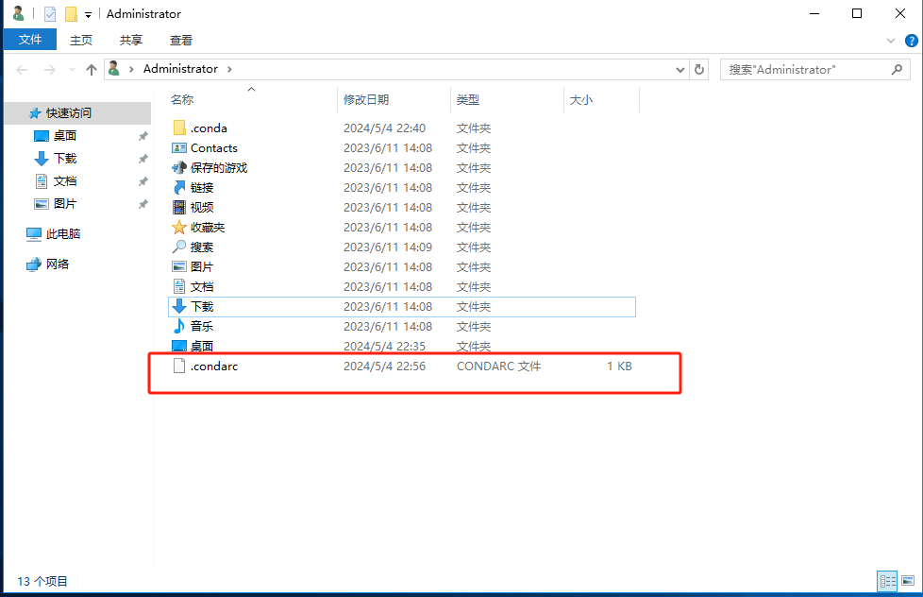Click the 音乐 music note icon
Screen dimensions: 923x597
point(179,327)
